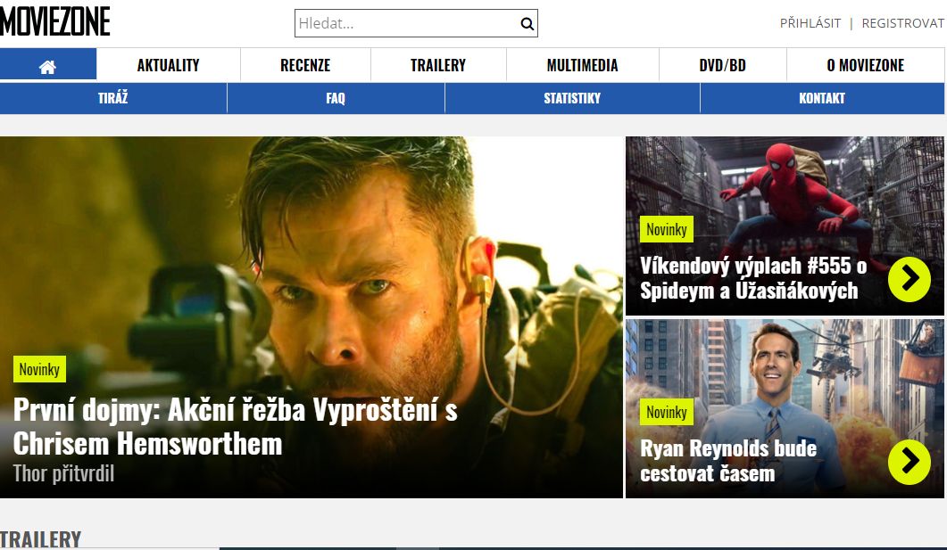Click the PŘIHLÁSIT login link
Screen dimensions: 947x550
coord(810,23)
